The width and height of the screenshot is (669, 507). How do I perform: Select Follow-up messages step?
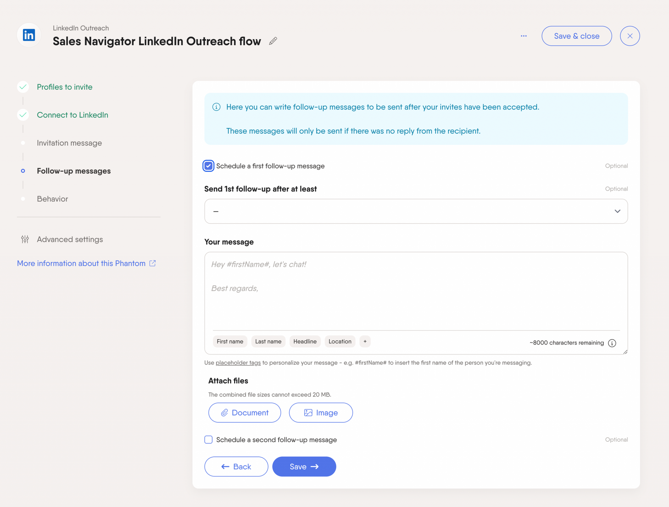(x=74, y=171)
